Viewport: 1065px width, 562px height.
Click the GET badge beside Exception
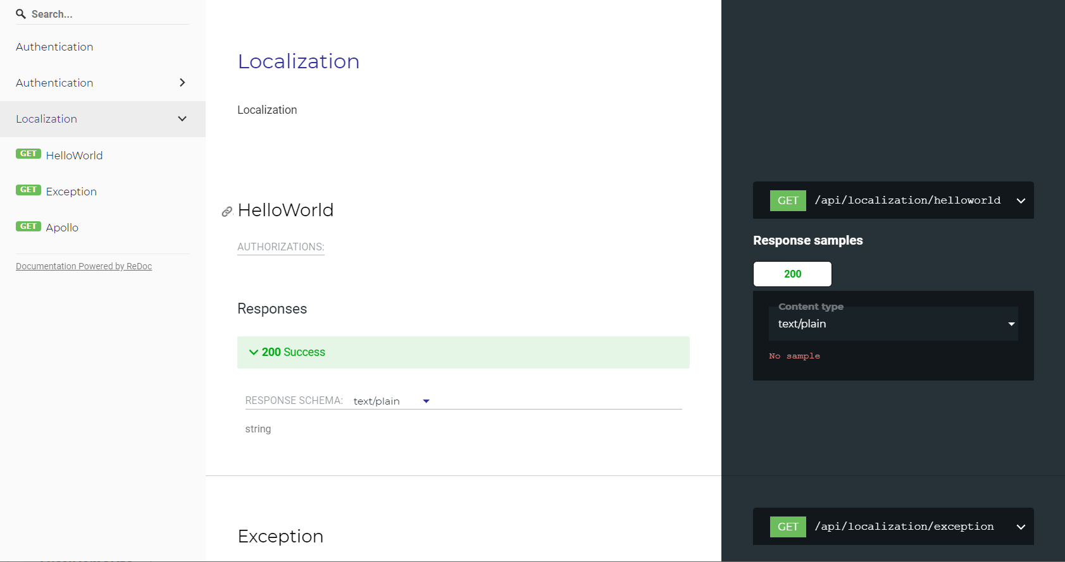(x=28, y=190)
